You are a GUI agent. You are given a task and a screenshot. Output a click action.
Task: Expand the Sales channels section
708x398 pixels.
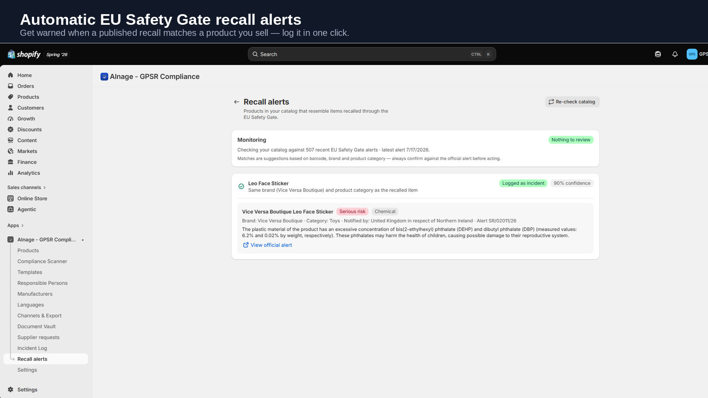click(27, 188)
